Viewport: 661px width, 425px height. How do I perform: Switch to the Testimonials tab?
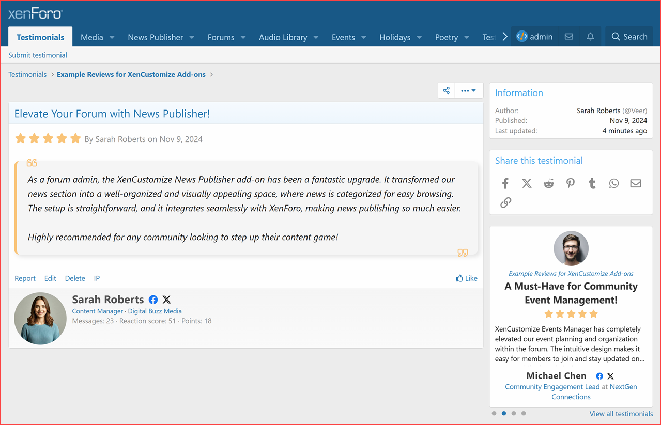point(40,37)
